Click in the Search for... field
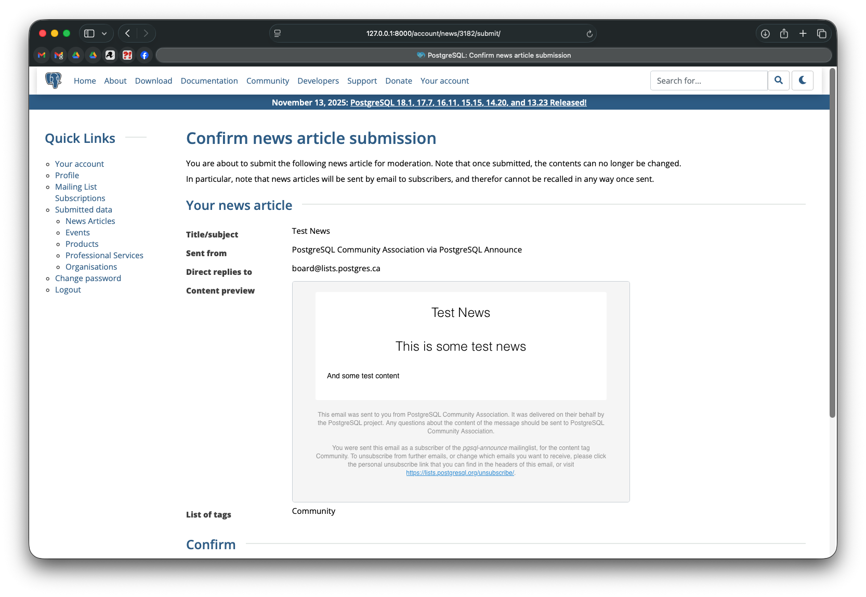The width and height of the screenshot is (866, 597). [x=708, y=81]
